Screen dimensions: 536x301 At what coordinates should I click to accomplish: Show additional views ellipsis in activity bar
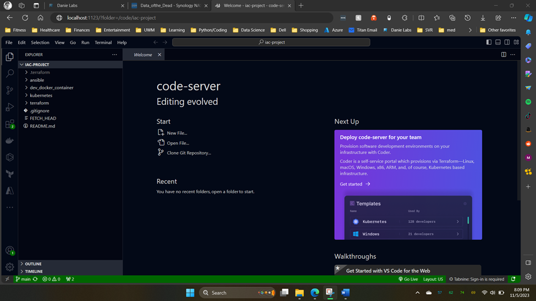(9, 208)
